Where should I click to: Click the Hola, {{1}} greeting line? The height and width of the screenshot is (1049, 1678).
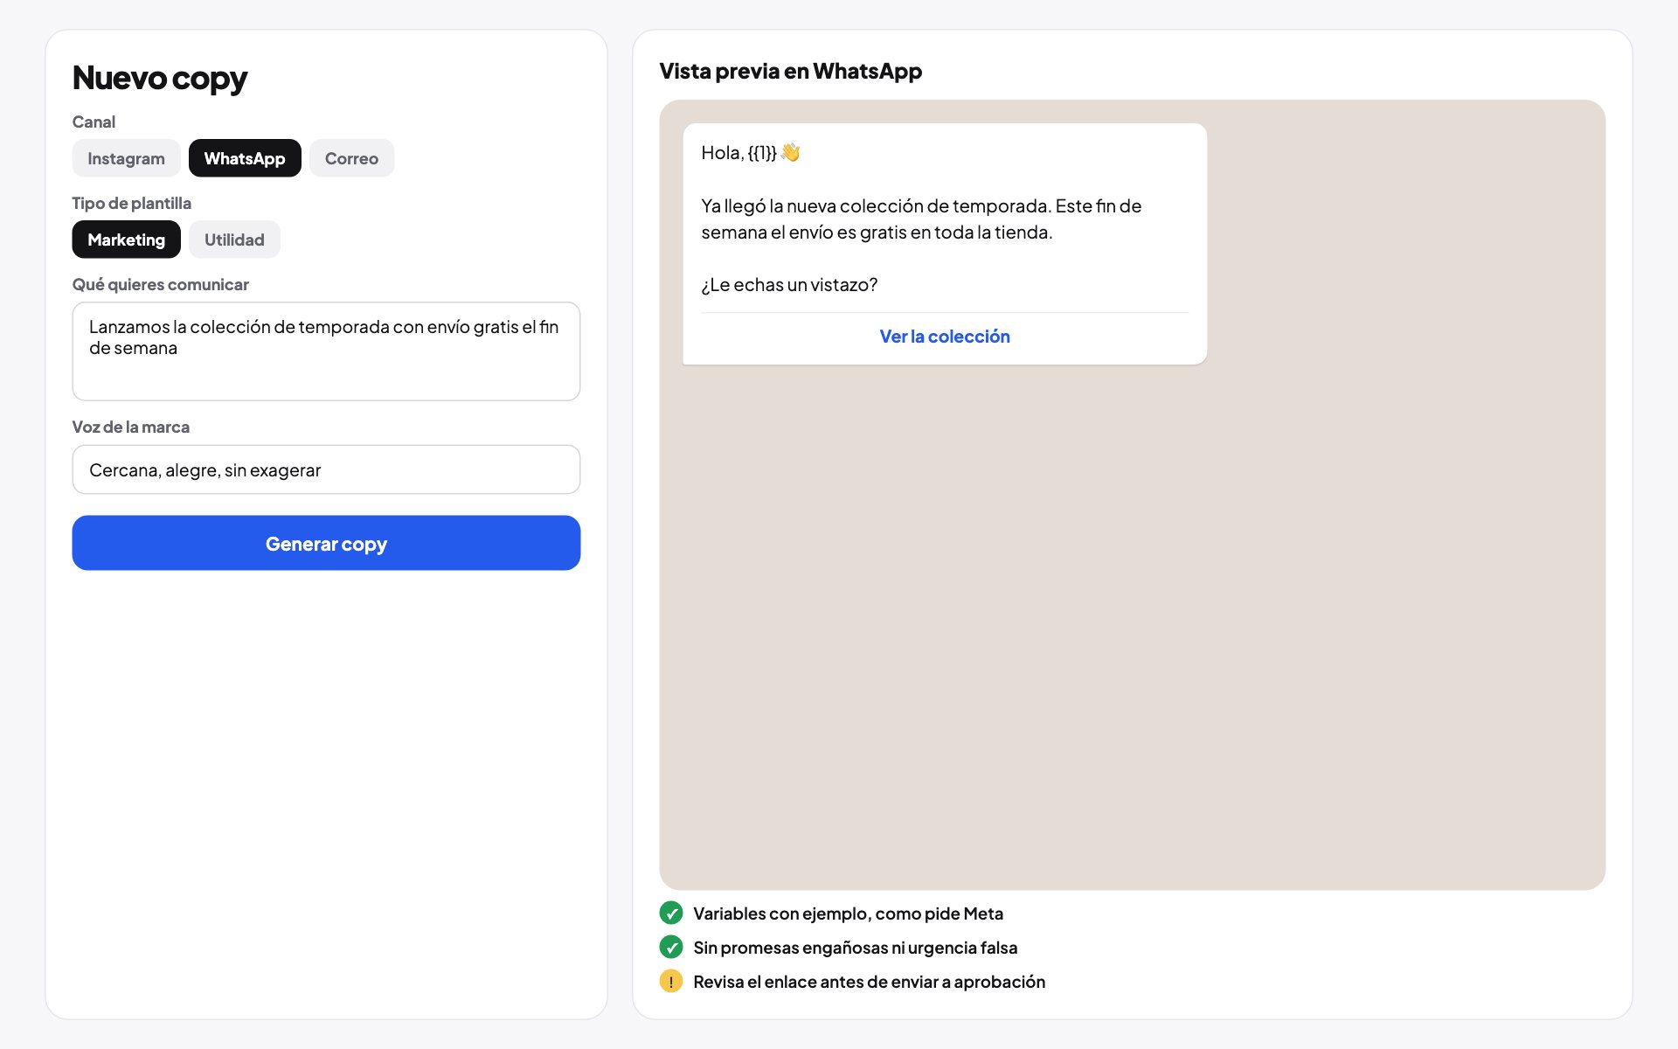pyautogui.click(x=738, y=153)
